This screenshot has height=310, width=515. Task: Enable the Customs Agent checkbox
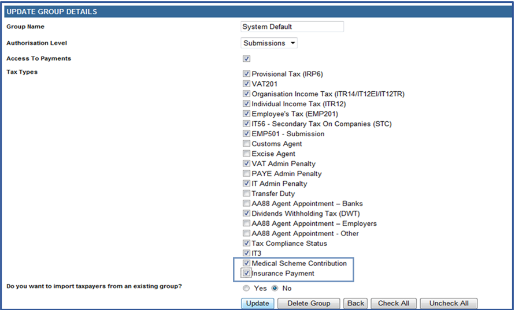click(247, 144)
